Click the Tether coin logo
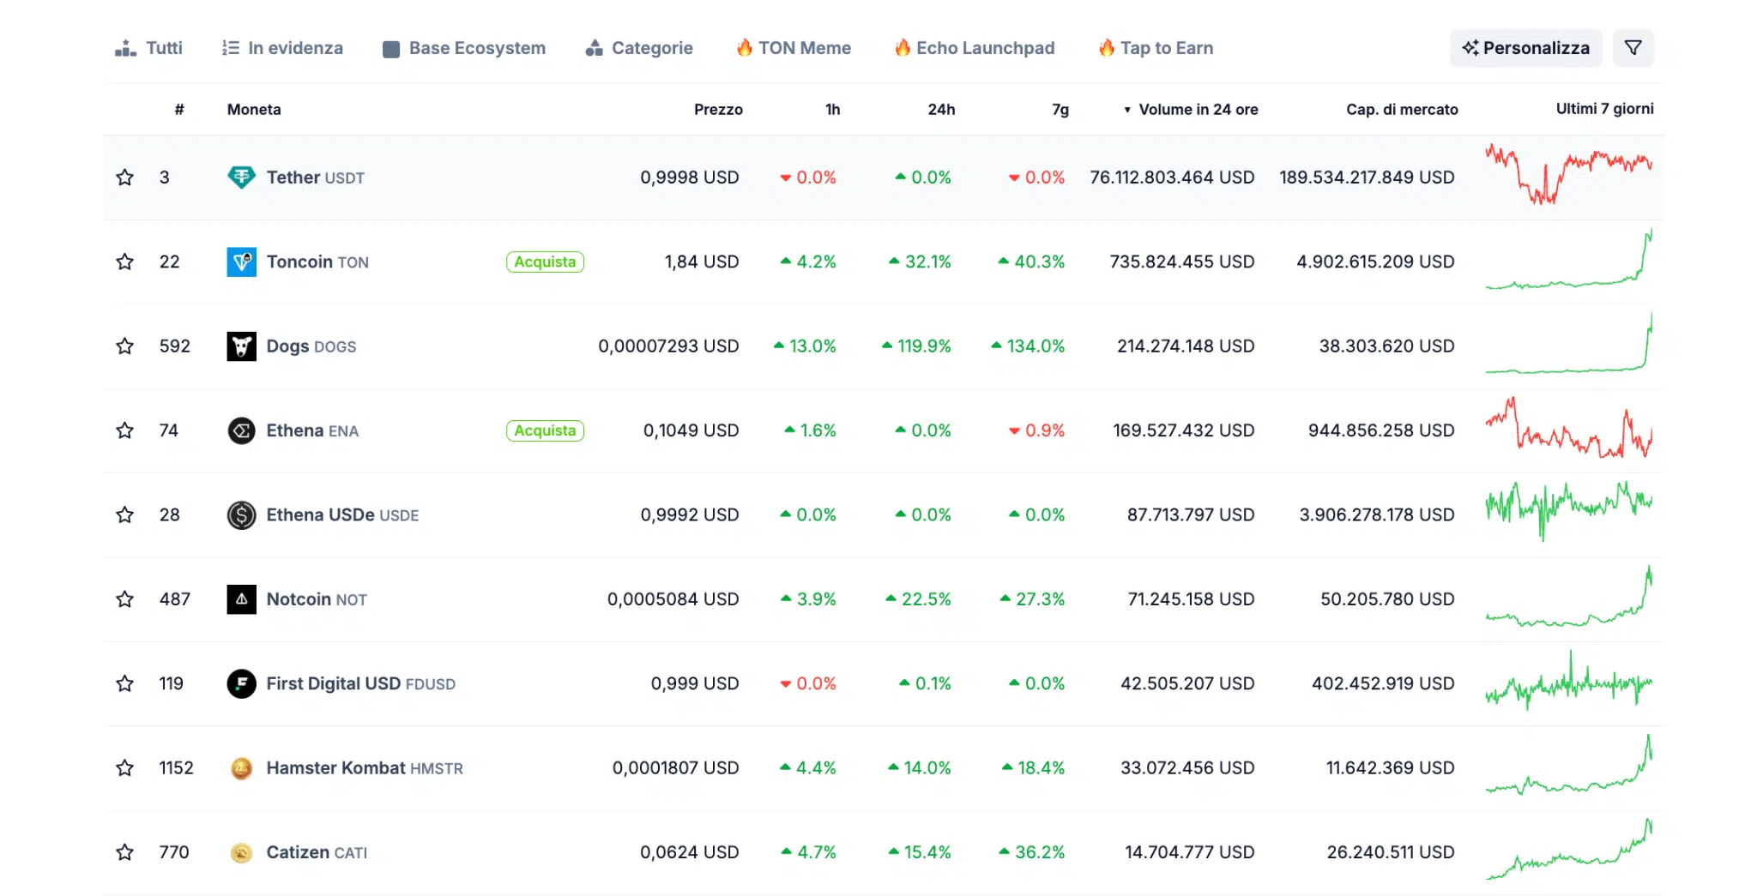The height and width of the screenshot is (896, 1757). point(241,177)
